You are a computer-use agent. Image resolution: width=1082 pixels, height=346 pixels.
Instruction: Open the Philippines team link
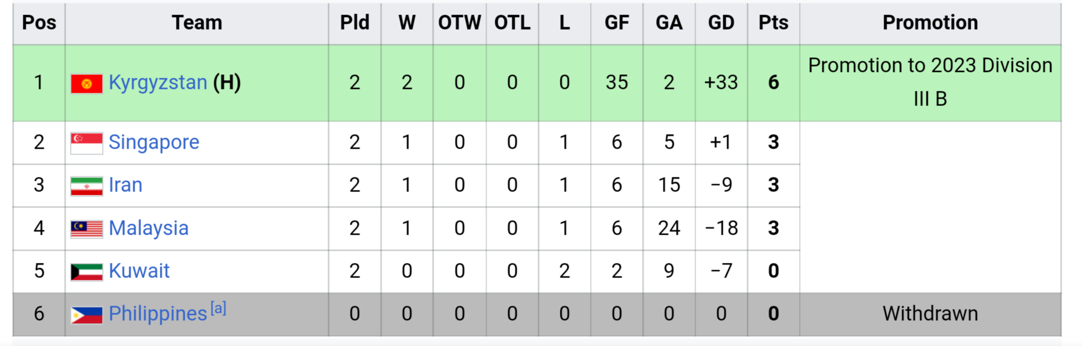[x=157, y=314]
